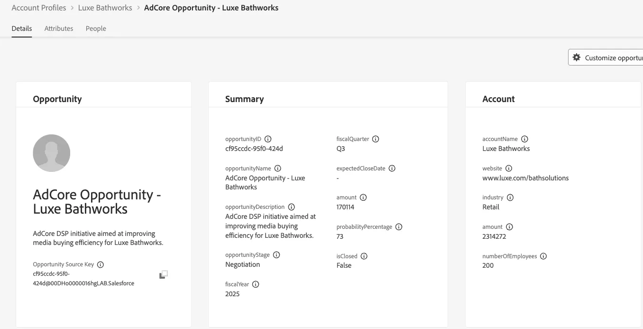Click the Account card heading
The image size is (643, 329).
(498, 99)
